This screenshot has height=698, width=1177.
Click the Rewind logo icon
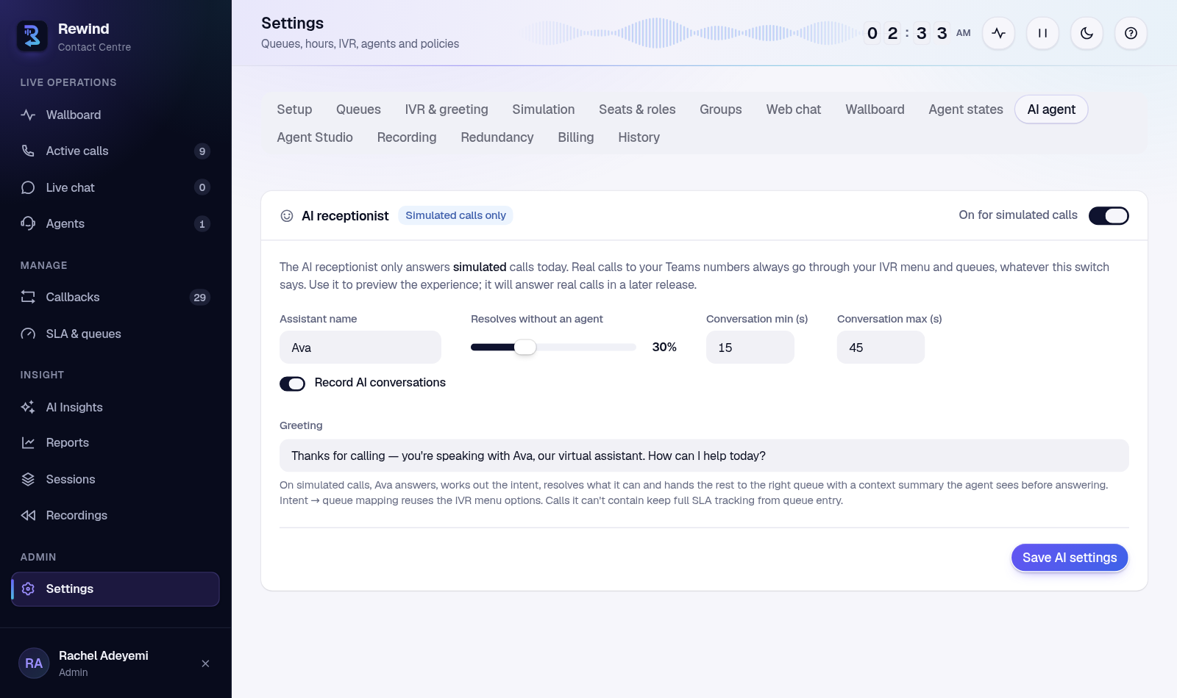(32, 36)
